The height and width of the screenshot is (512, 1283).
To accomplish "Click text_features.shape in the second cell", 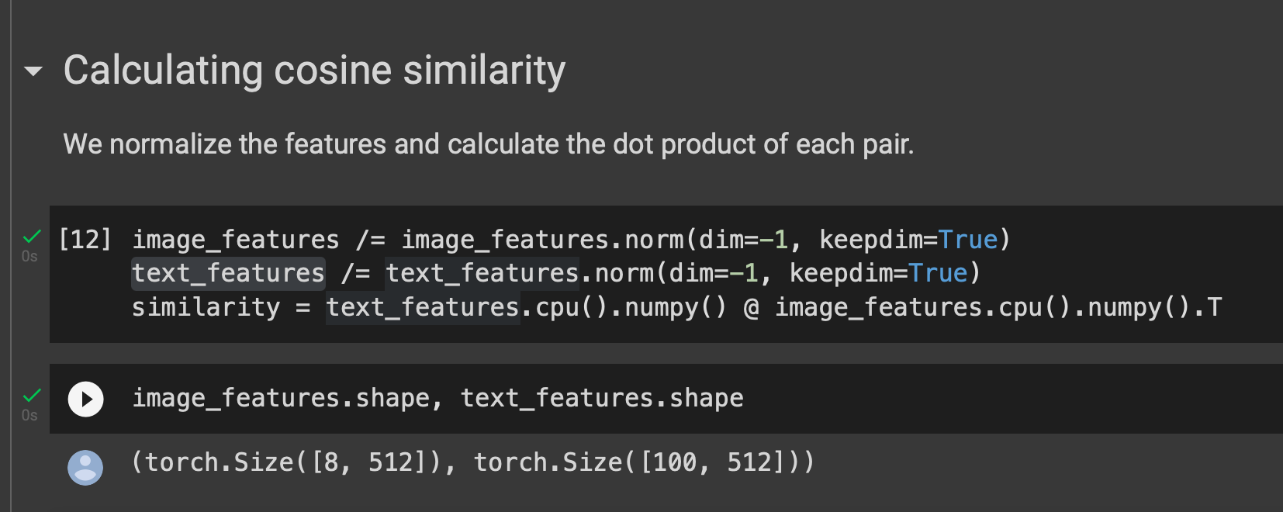I will point(602,398).
